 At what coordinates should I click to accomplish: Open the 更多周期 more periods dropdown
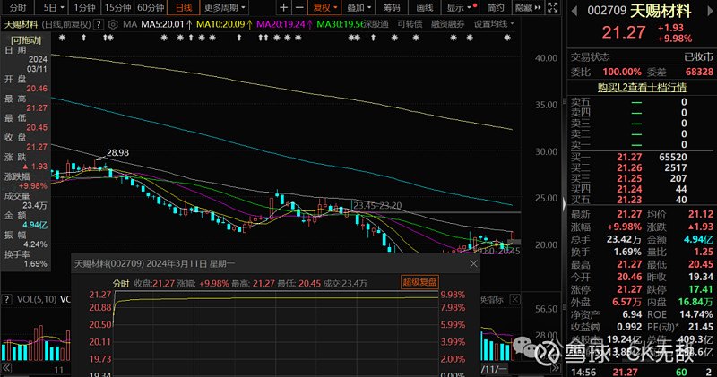(x=224, y=7)
